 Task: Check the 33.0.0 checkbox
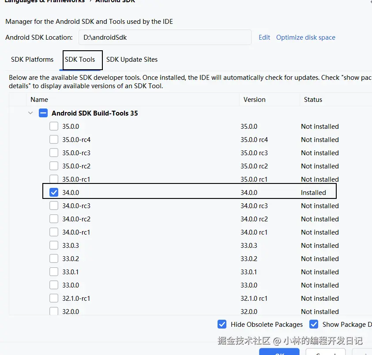(54, 285)
